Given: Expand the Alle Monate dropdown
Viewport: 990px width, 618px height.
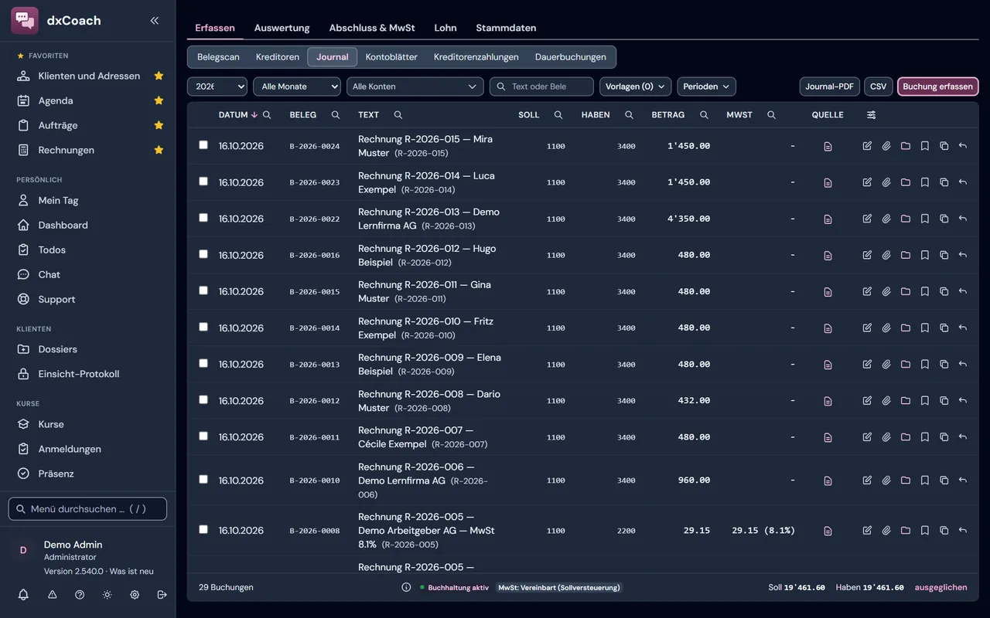Looking at the screenshot, I should 297,87.
